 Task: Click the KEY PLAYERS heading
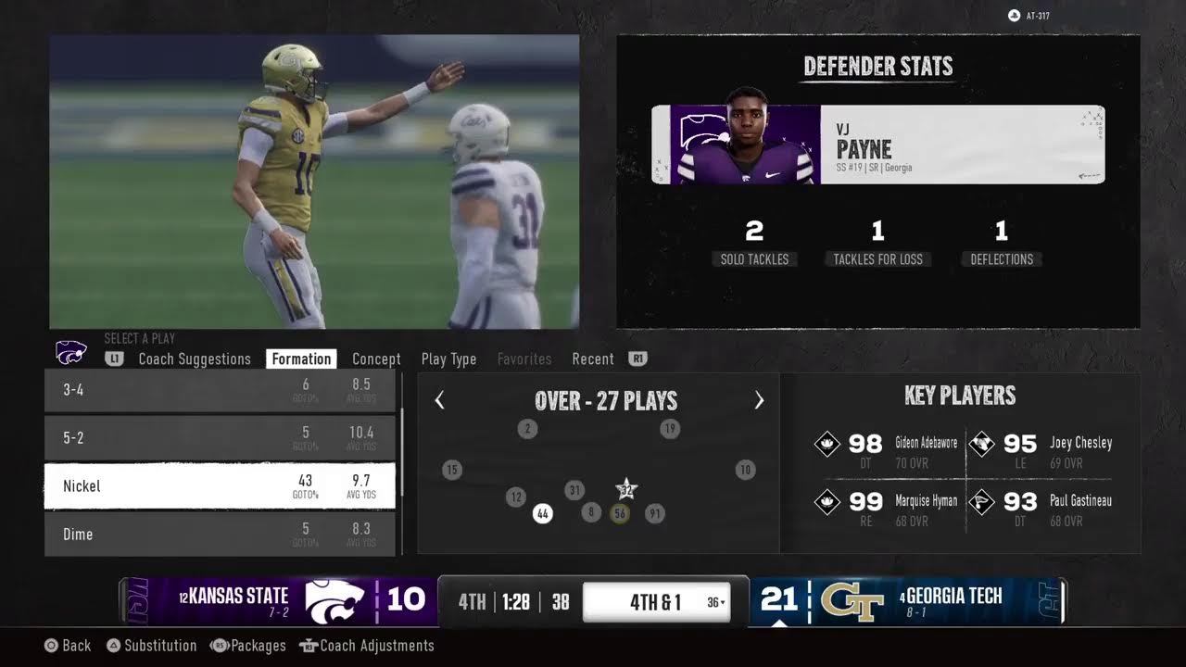(x=960, y=396)
